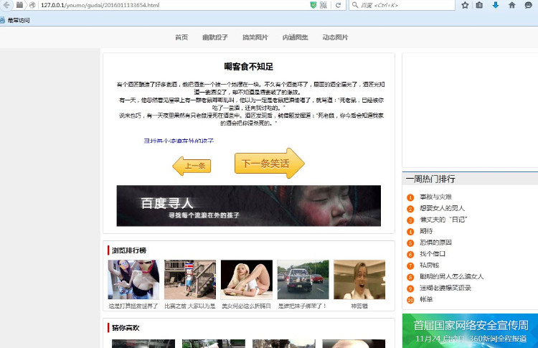Bookmark this page with the star icon

pos(465,5)
